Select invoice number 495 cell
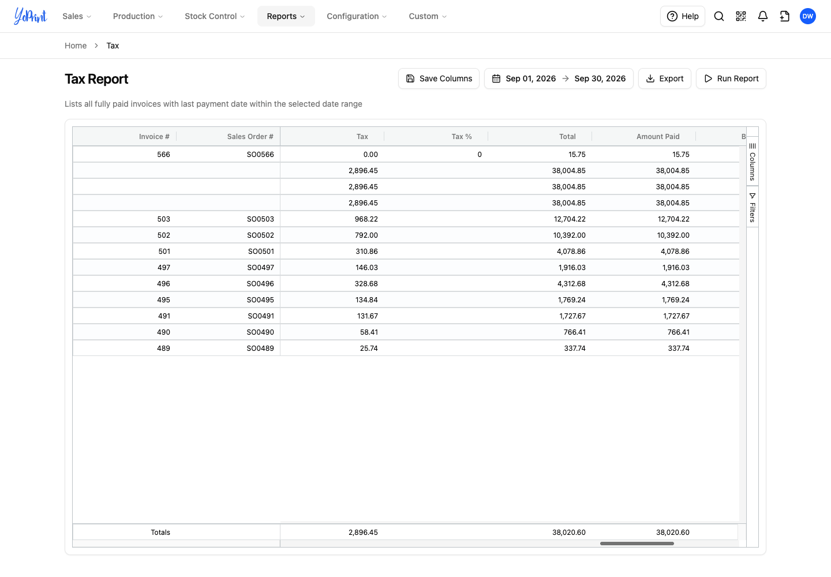This screenshot has height=577, width=831. point(125,300)
